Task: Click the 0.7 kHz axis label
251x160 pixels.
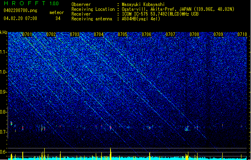Action: tap(4, 132)
